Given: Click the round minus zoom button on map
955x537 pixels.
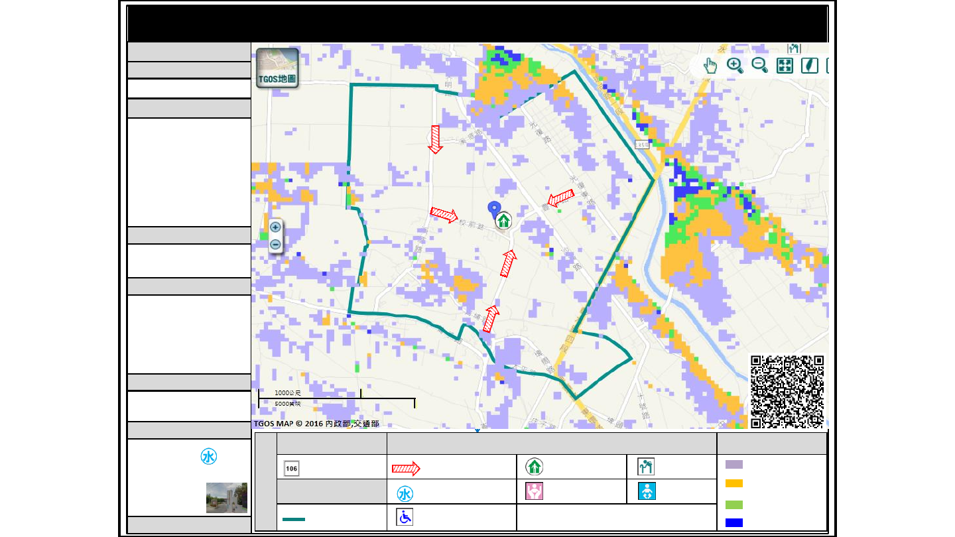Looking at the screenshot, I should point(275,245).
